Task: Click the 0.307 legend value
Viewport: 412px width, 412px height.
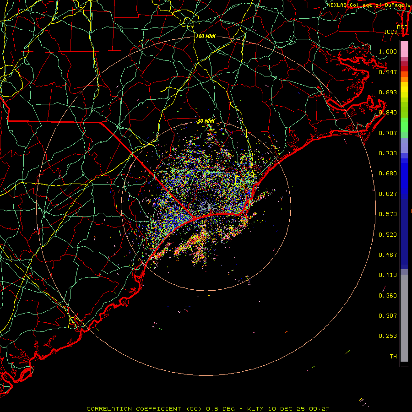Action: [388, 316]
